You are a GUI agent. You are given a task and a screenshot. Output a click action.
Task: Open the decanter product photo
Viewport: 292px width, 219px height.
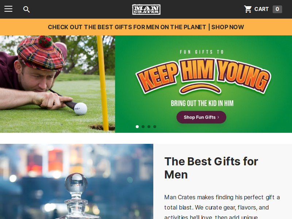(77, 181)
